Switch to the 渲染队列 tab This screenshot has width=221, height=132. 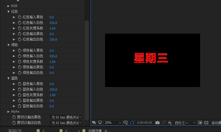(15, 130)
